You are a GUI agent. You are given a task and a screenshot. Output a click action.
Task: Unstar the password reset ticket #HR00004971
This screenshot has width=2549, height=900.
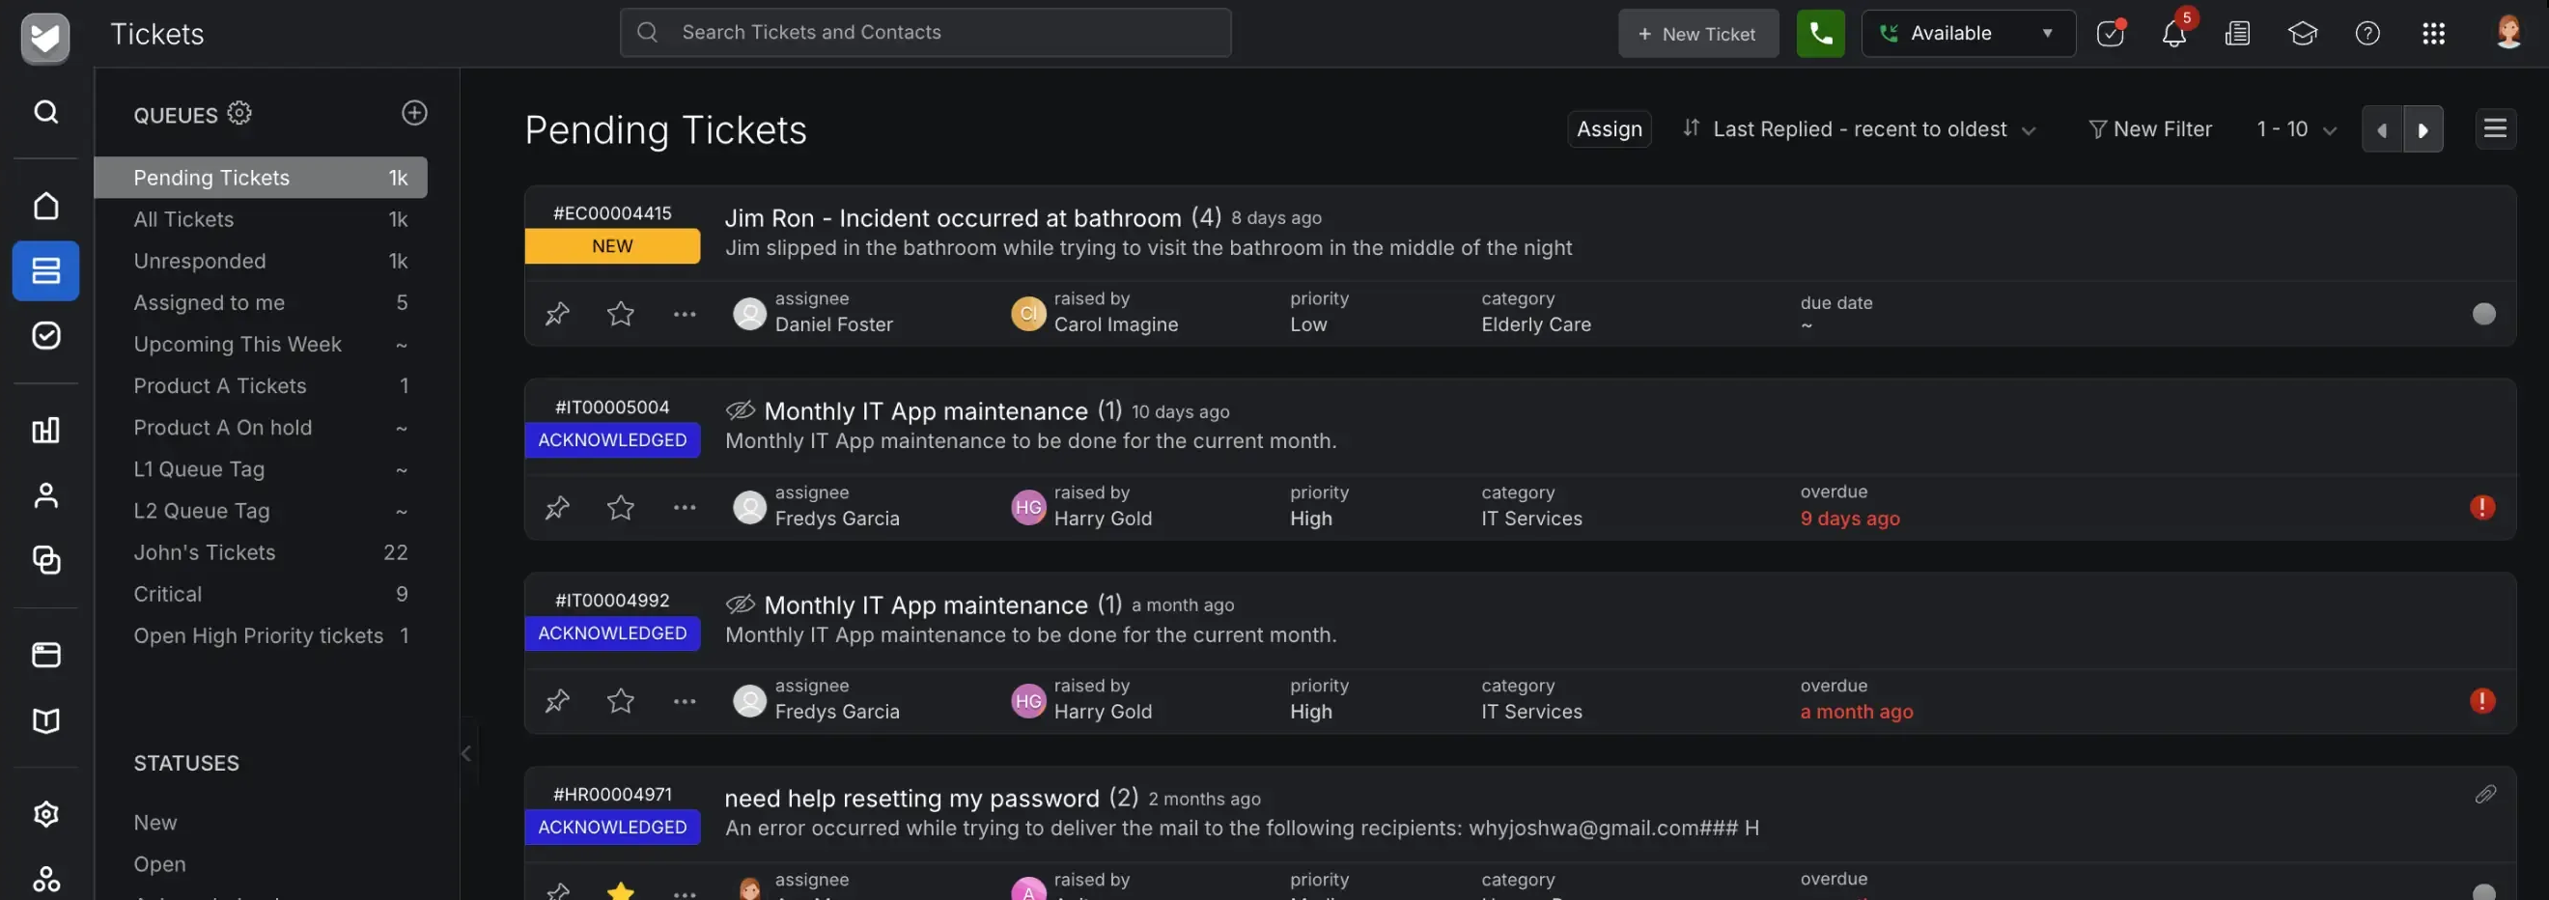(621, 890)
